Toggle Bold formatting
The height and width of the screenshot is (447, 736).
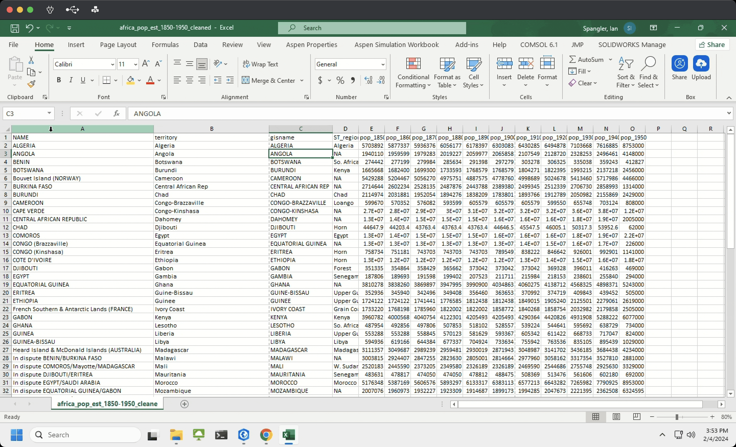[59, 80]
